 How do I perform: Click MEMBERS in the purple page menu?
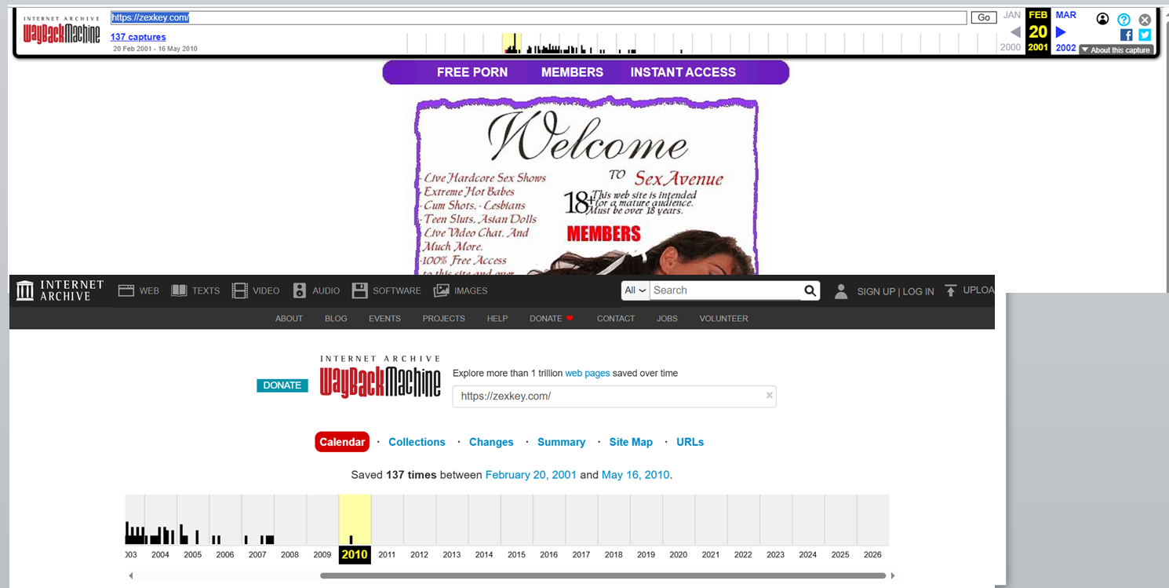572,72
